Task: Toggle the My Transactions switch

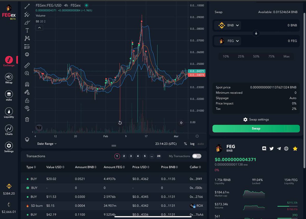Action: click(x=197, y=156)
